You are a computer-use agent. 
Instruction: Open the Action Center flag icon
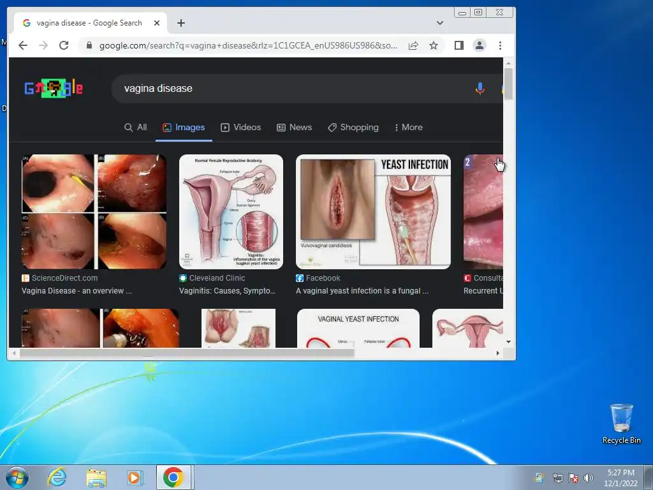point(573,478)
